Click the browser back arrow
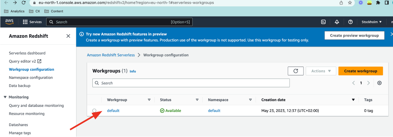The image size is (393, 137). tap(6, 2)
